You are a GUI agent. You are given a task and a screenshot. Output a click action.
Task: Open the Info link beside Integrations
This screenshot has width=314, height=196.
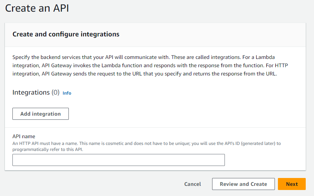tap(67, 93)
